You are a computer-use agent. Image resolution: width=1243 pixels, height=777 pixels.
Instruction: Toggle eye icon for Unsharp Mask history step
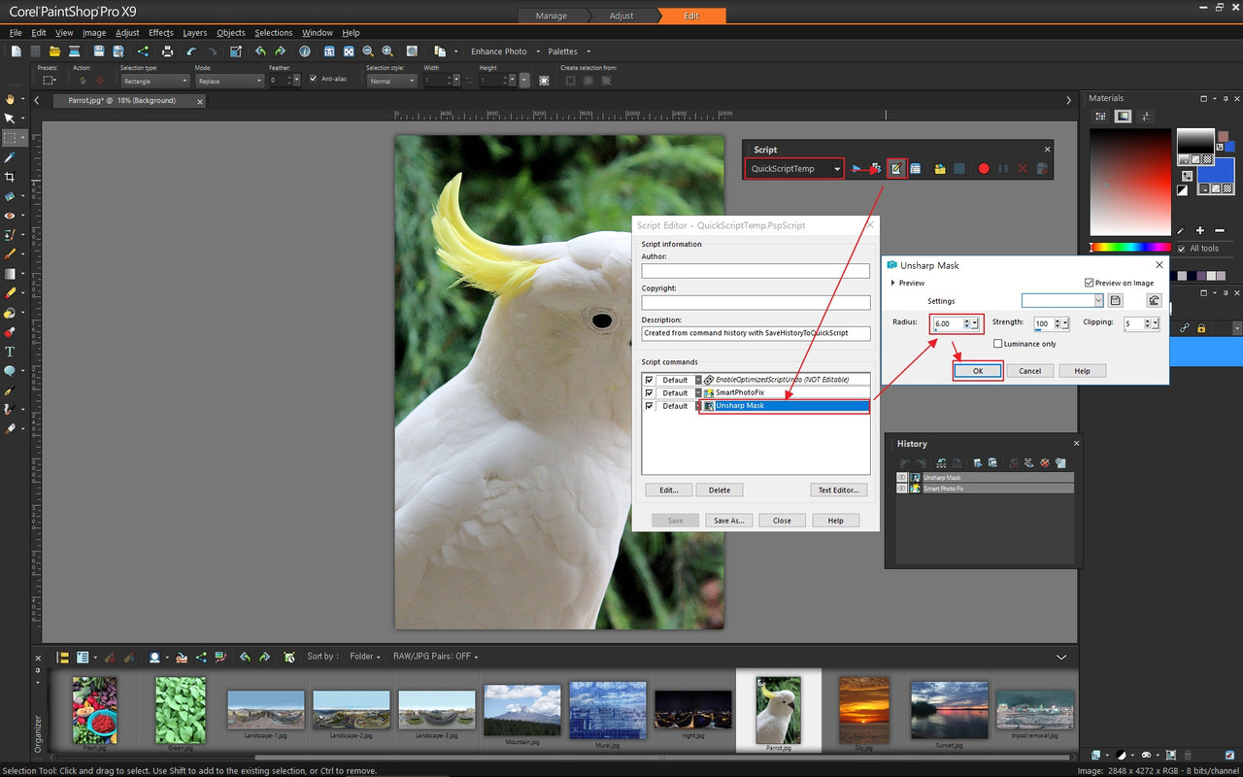coord(902,478)
